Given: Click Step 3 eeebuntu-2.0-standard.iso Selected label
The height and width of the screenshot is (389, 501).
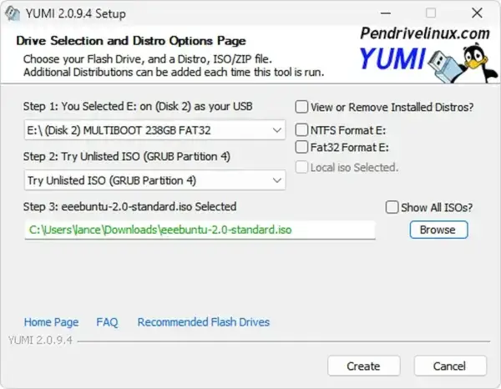Looking at the screenshot, I should [129, 207].
